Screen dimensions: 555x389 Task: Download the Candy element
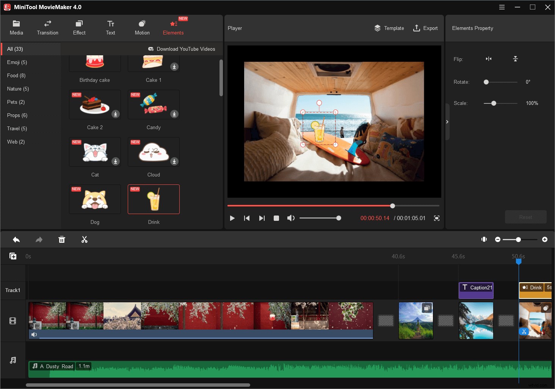[x=174, y=114]
